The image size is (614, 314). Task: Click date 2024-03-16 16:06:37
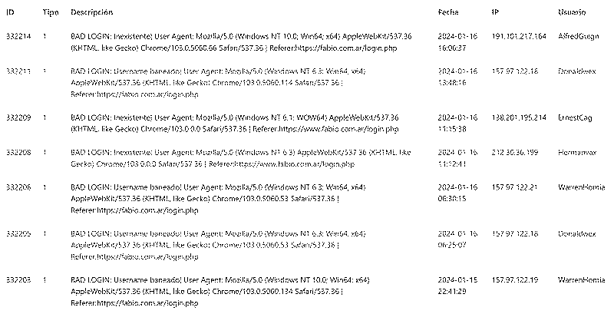coord(457,42)
